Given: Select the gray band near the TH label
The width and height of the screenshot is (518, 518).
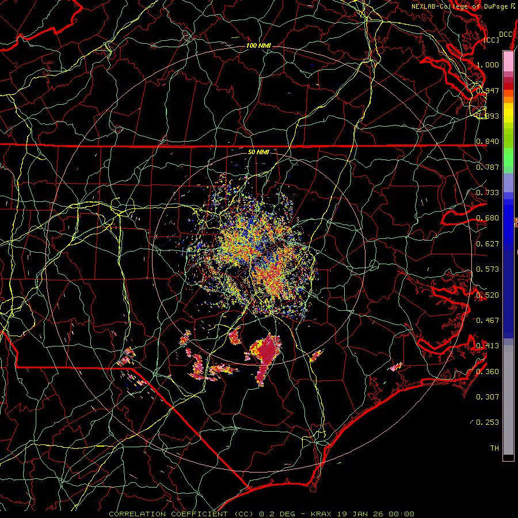Looking at the screenshot, I should 508,400.
